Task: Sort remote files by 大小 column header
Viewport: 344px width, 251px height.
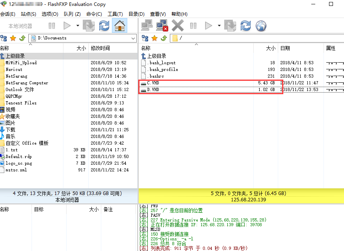Action: [x=270, y=48]
